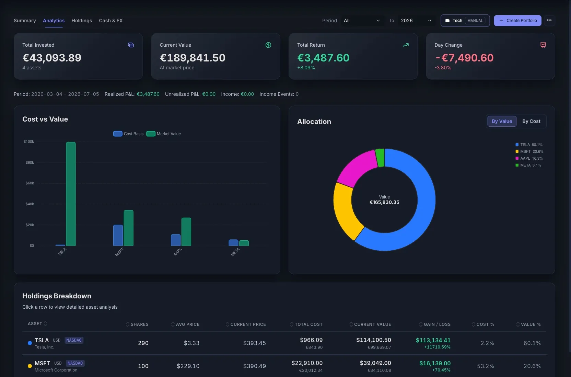Open the Period All dropdown
571x377 pixels.
[x=362, y=21]
